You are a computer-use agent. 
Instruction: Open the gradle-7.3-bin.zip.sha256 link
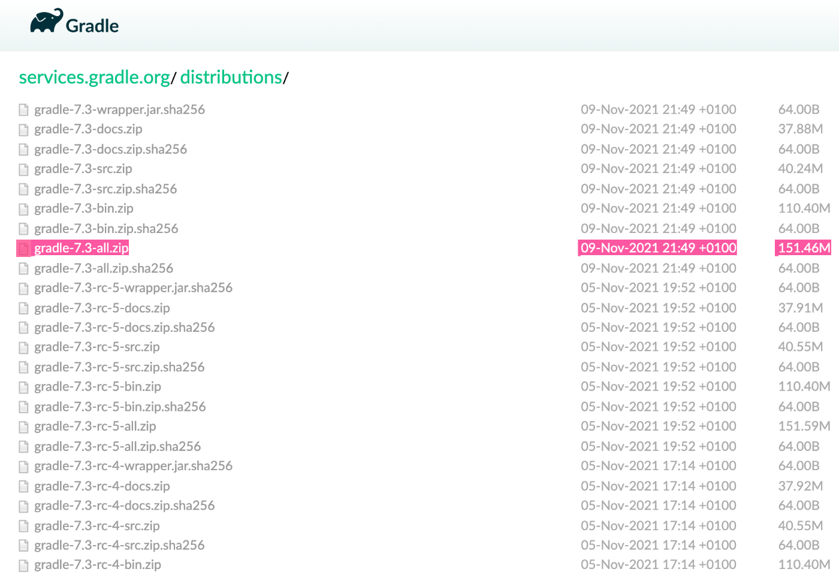click(106, 229)
